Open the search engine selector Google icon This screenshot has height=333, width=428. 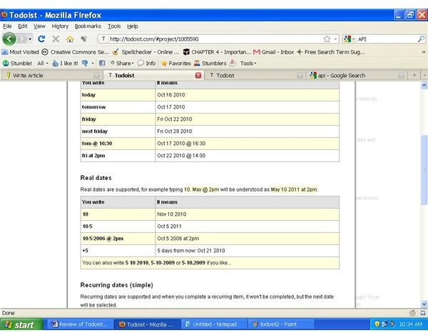(x=347, y=39)
